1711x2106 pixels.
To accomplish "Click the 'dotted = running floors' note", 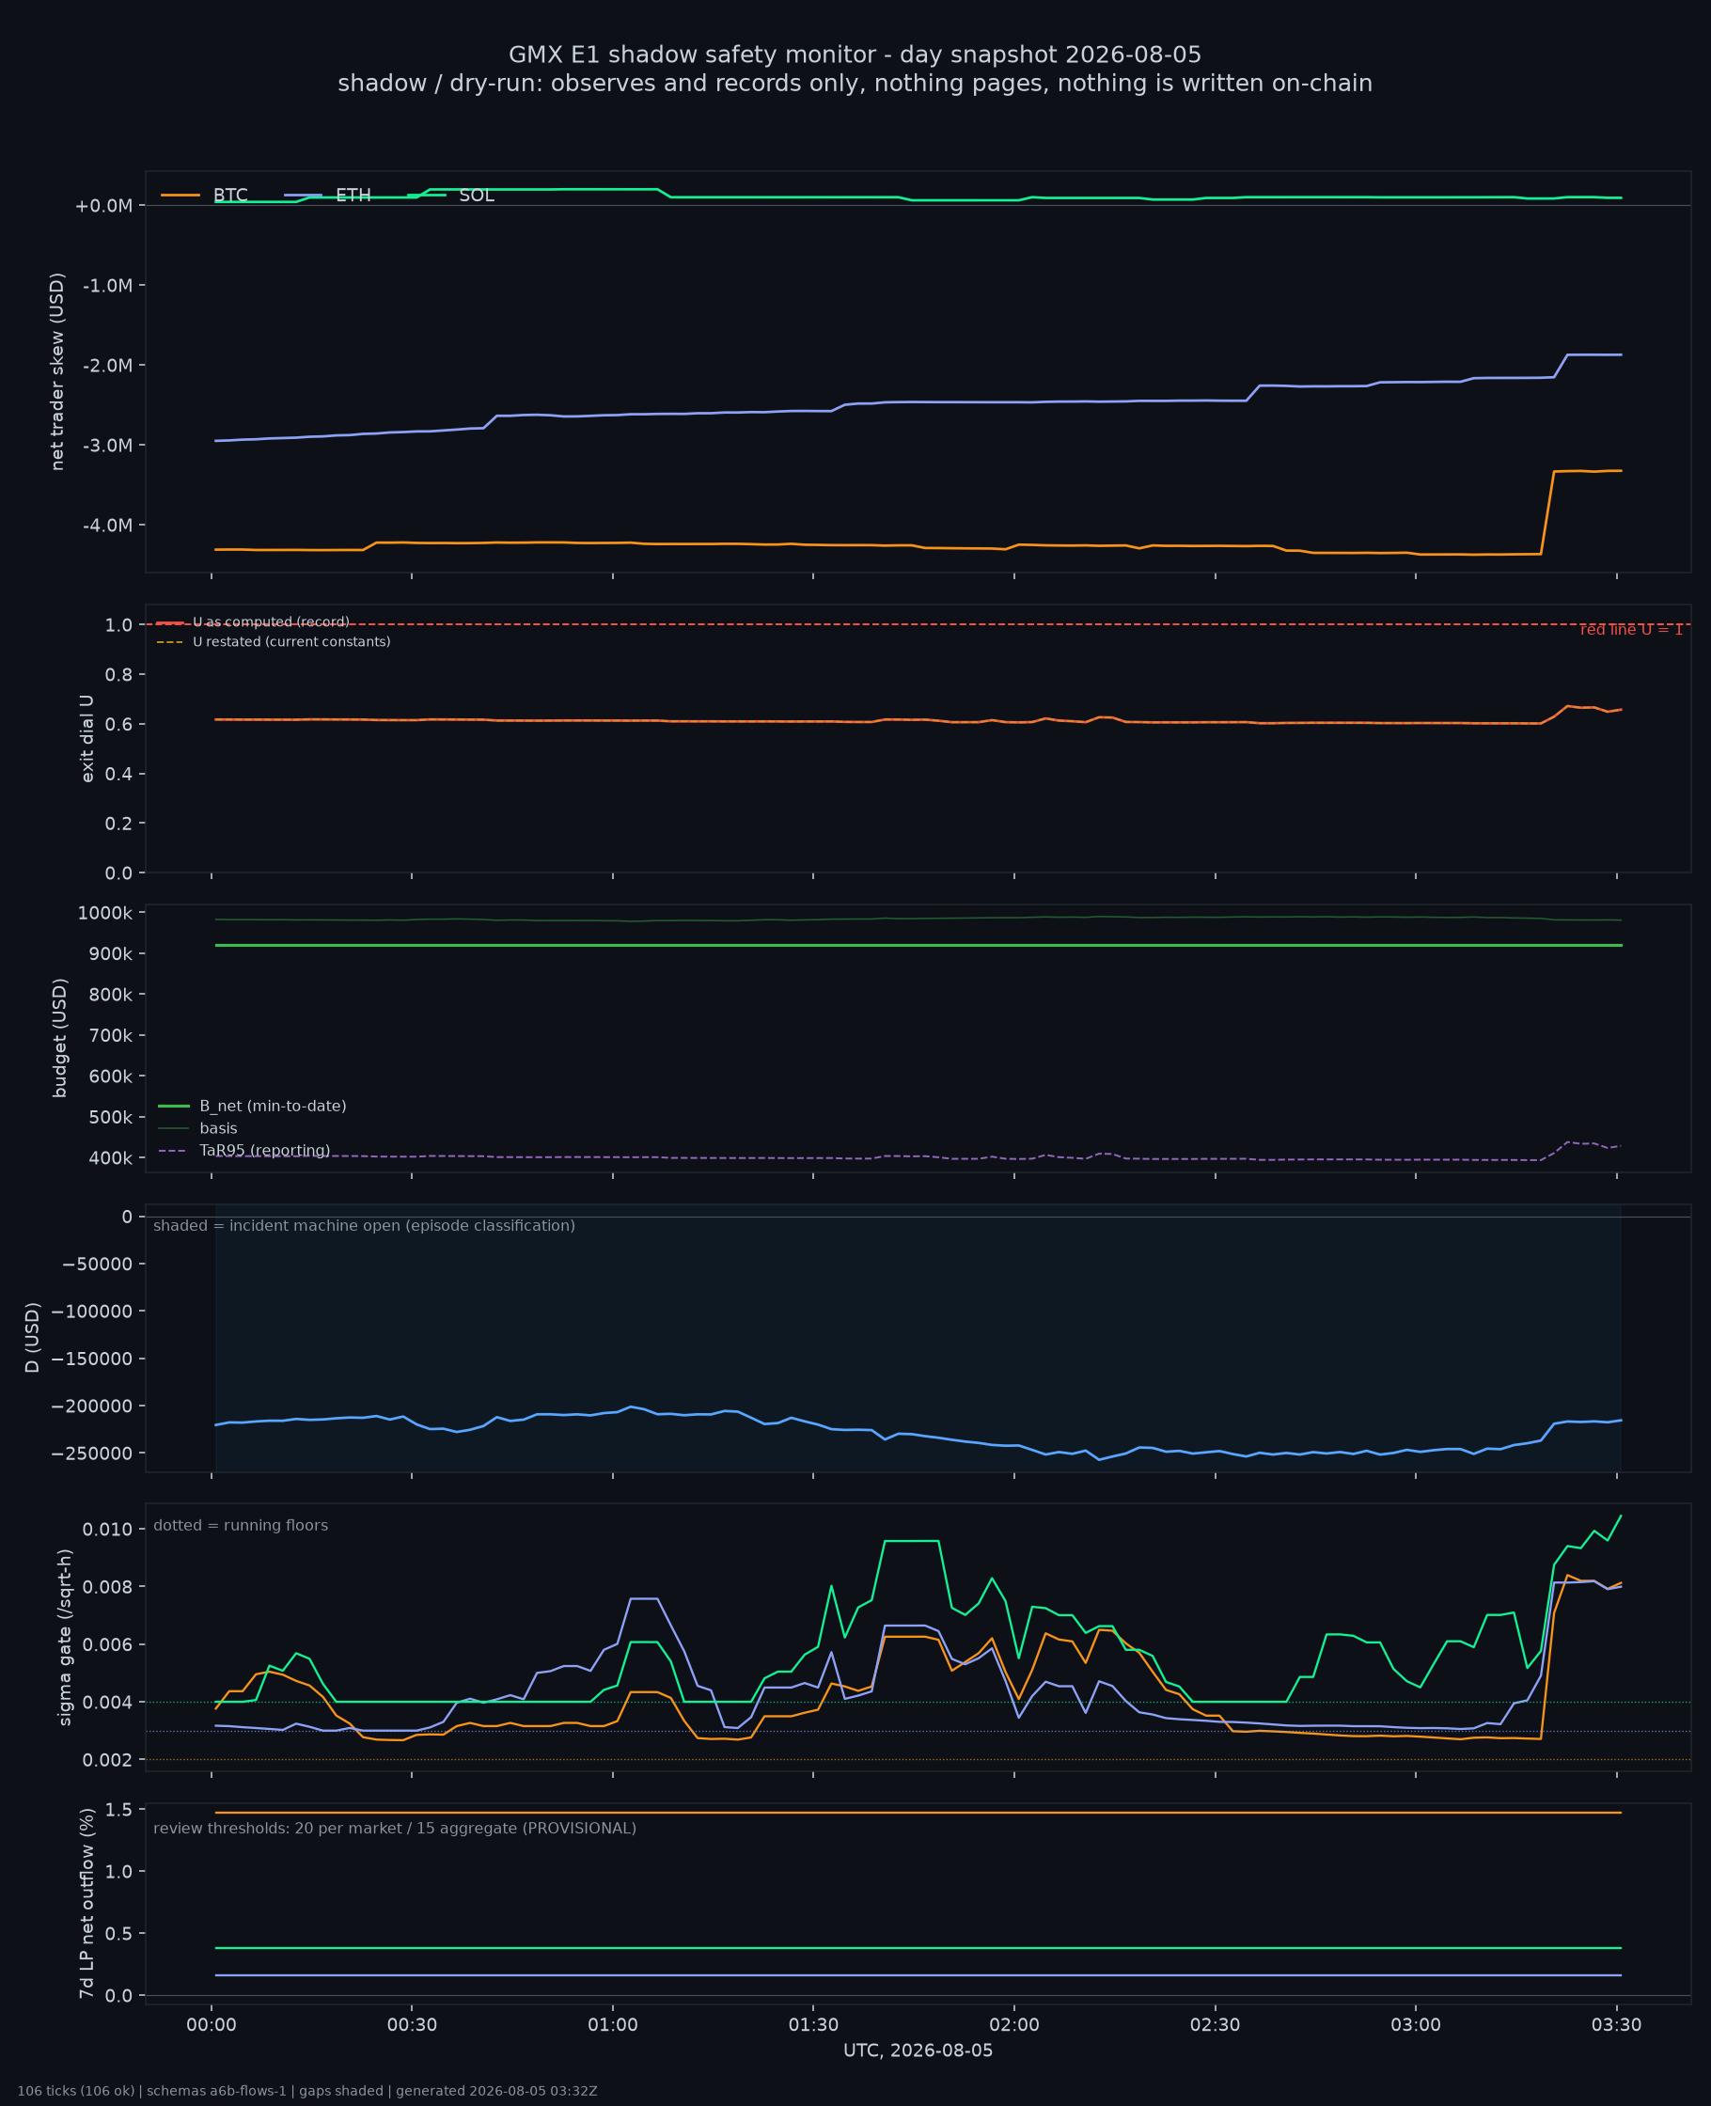I will tap(241, 1526).
